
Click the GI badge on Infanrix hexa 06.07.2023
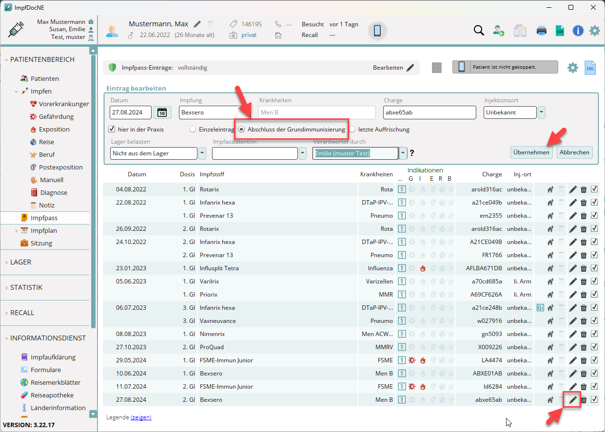coord(540,308)
